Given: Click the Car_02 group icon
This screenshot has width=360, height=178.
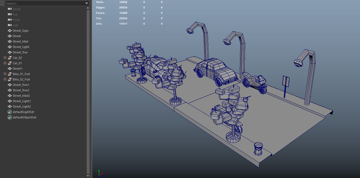Looking at the screenshot, I should click(x=10, y=58).
